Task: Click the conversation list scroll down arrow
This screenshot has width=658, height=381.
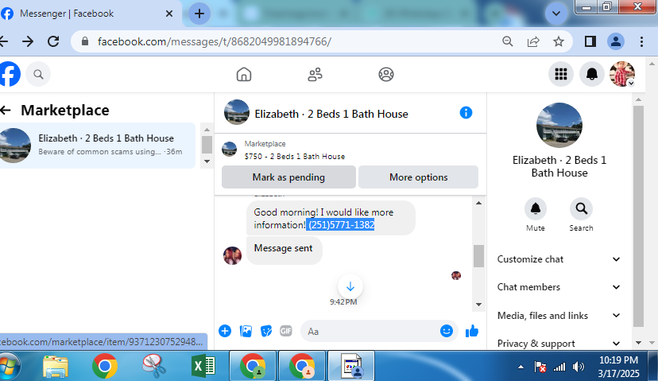Action: 207,161
